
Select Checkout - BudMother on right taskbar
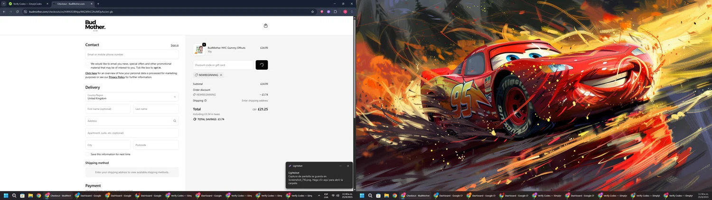pos(415,195)
